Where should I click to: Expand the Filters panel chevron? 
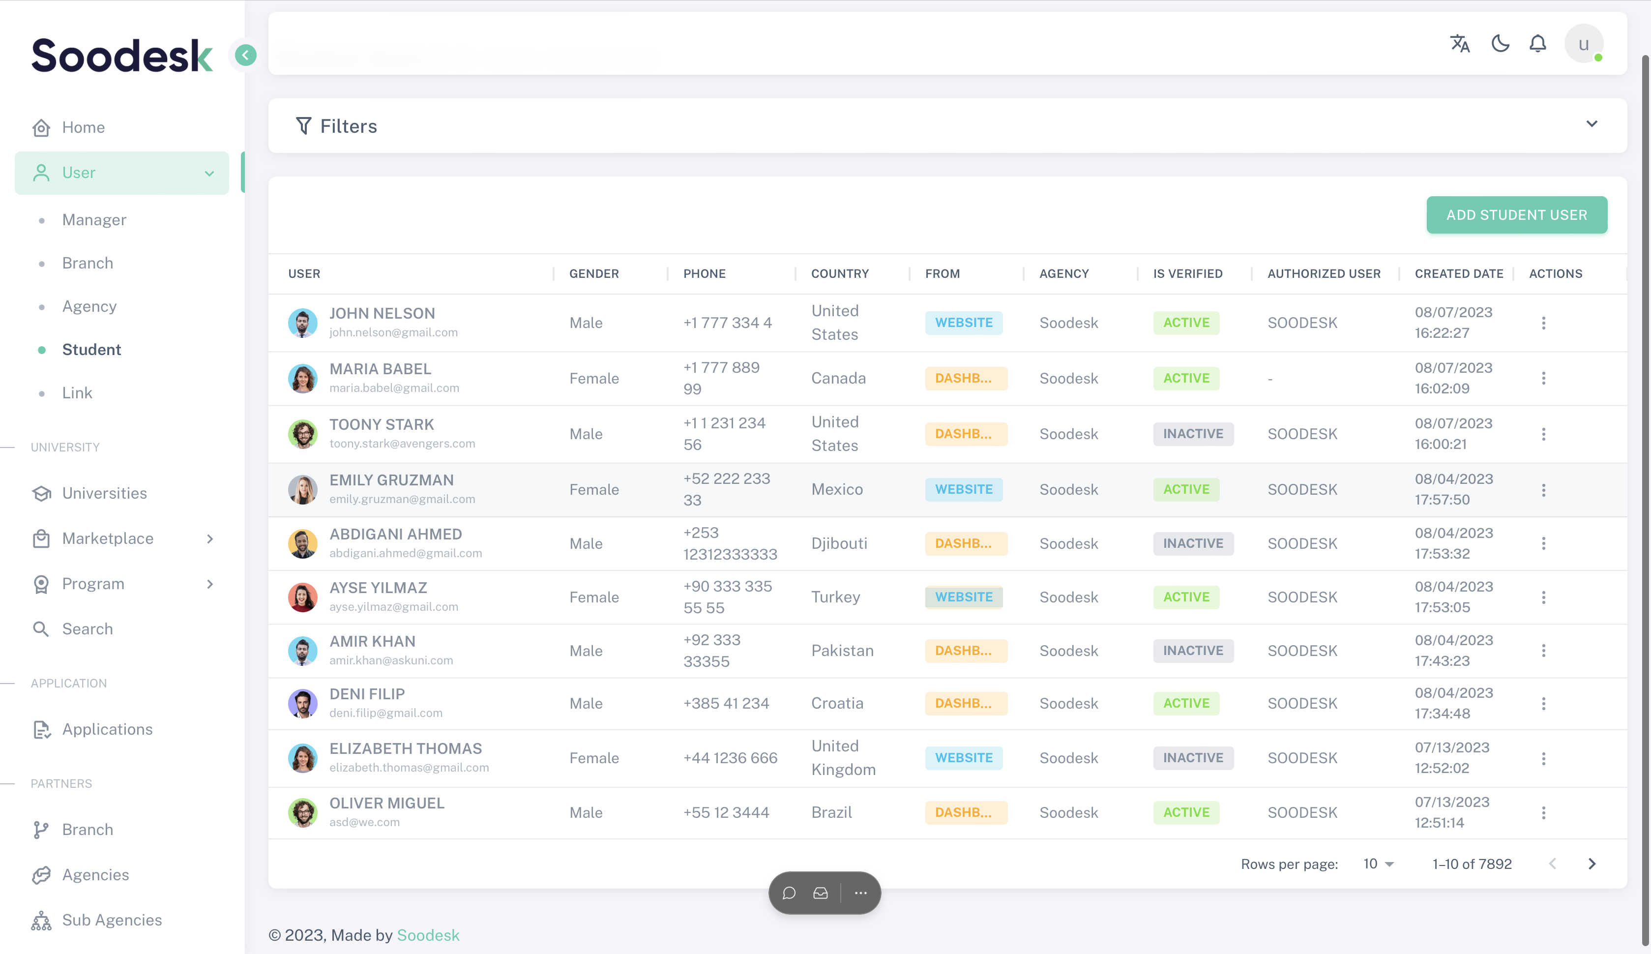tap(1592, 124)
